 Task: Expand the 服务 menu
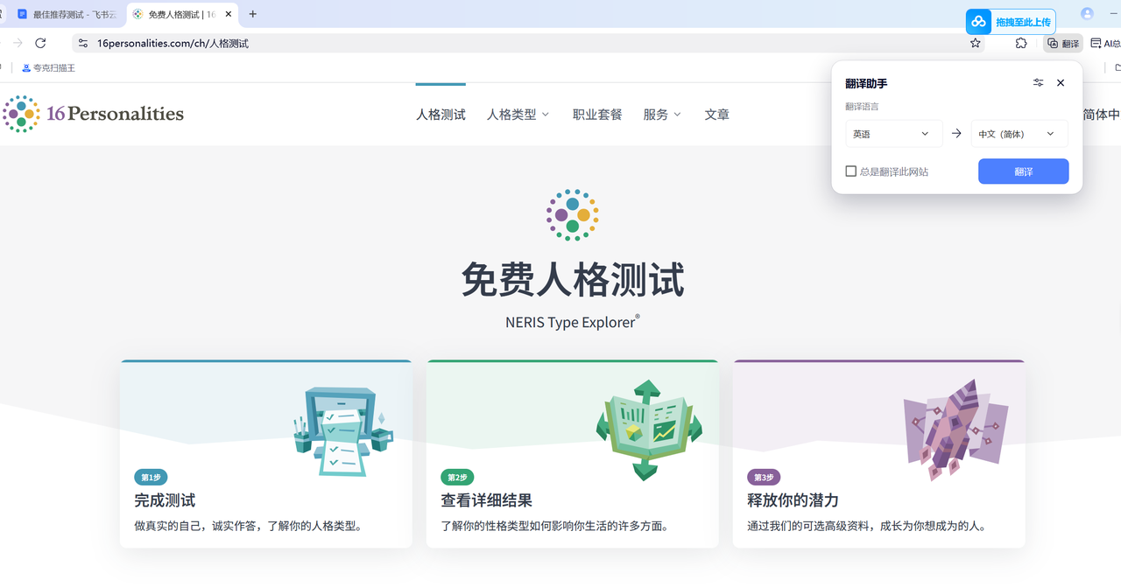point(662,114)
